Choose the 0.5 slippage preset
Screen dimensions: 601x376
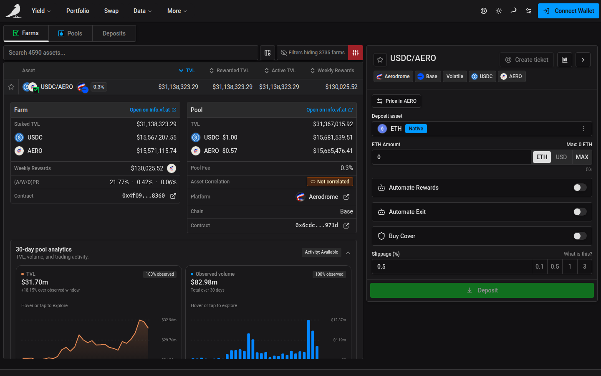555,267
